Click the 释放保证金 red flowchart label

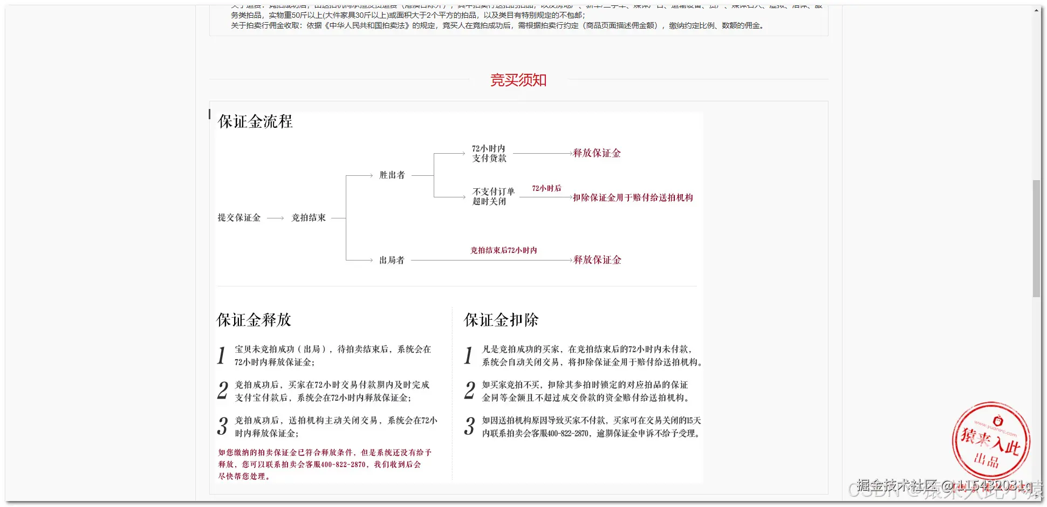click(597, 153)
